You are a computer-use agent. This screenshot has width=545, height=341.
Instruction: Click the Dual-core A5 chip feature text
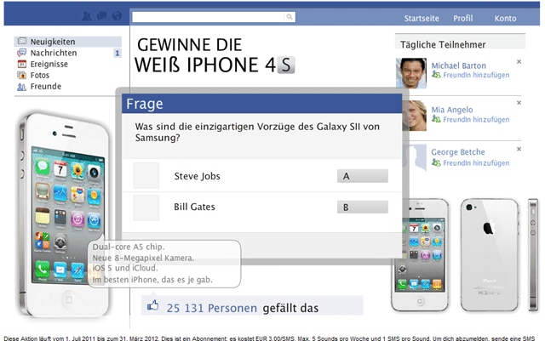coord(129,247)
